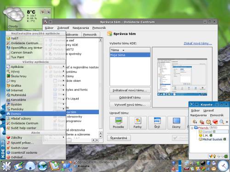
Task: Click Získať nové témy link
Action: (198, 44)
